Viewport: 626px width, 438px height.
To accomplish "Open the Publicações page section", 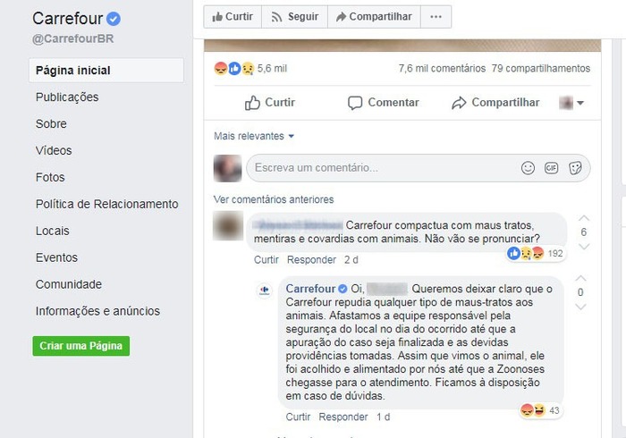I will pyautogui.click(x=67, y=97).
